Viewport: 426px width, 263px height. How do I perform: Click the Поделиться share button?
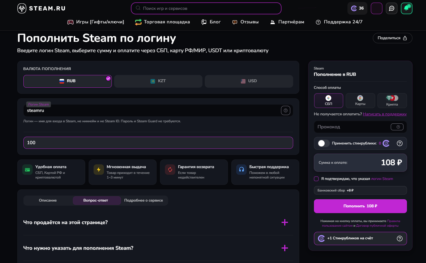(x=392, y=38)
